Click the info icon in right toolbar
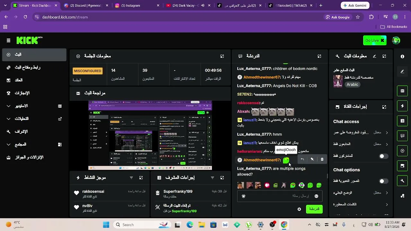This screenshot has width=411, height=231. pos(403,56)
